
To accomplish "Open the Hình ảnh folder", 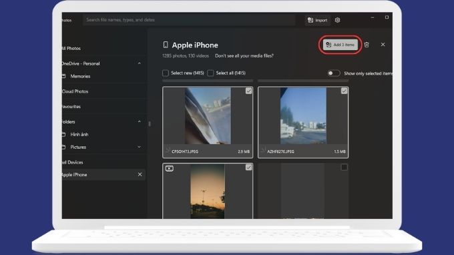I will click(x=79, y=134).
